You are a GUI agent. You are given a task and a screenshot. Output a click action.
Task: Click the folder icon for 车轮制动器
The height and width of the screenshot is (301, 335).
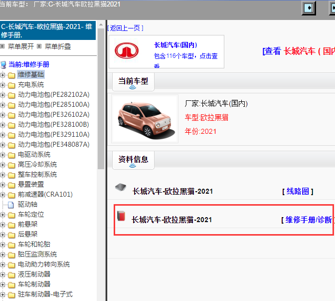coord(11,285)
